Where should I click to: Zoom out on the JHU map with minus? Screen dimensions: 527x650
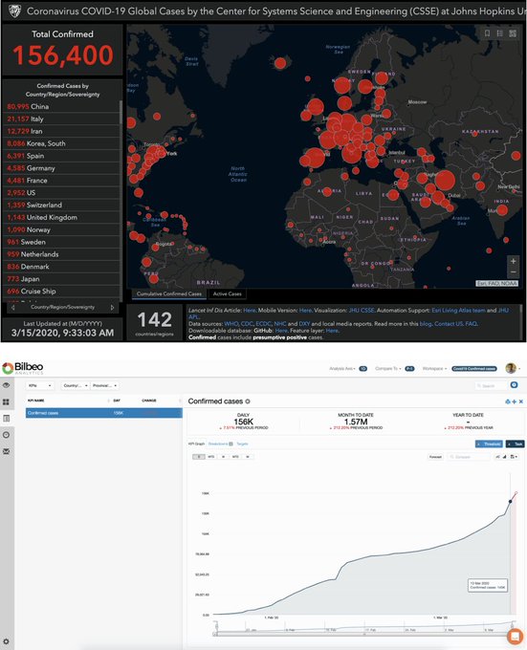pyautogui.click(x=514, y=271)
